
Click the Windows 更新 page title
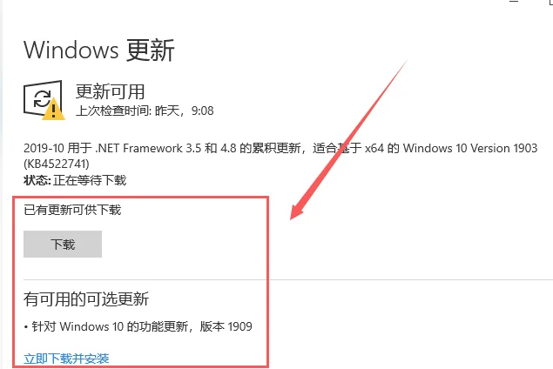pyautogui.click(x=99, y=50)
